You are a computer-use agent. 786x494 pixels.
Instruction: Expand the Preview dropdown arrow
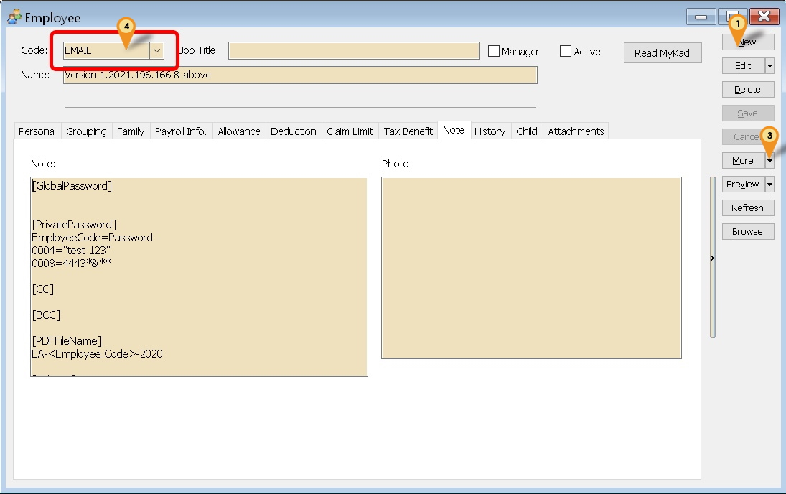click(x=768, y=184)
